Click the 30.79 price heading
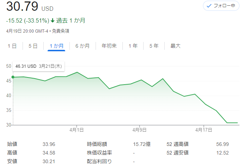Screen dimensions: 247x166 (x=22, y=6)
